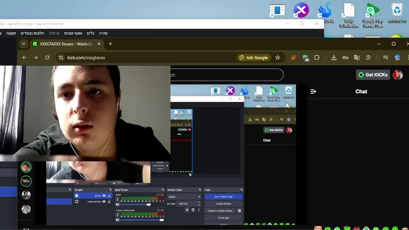View site information icon beside kick.com URL
Viewport: 409px width, 230px height.
[61, 57]
